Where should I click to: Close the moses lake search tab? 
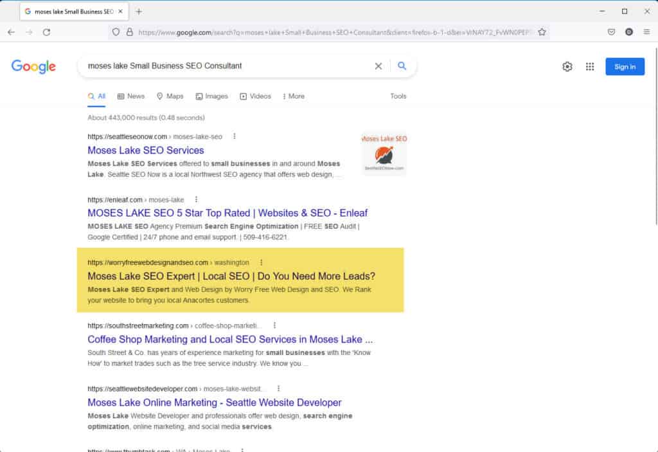(x=120, y=12)
